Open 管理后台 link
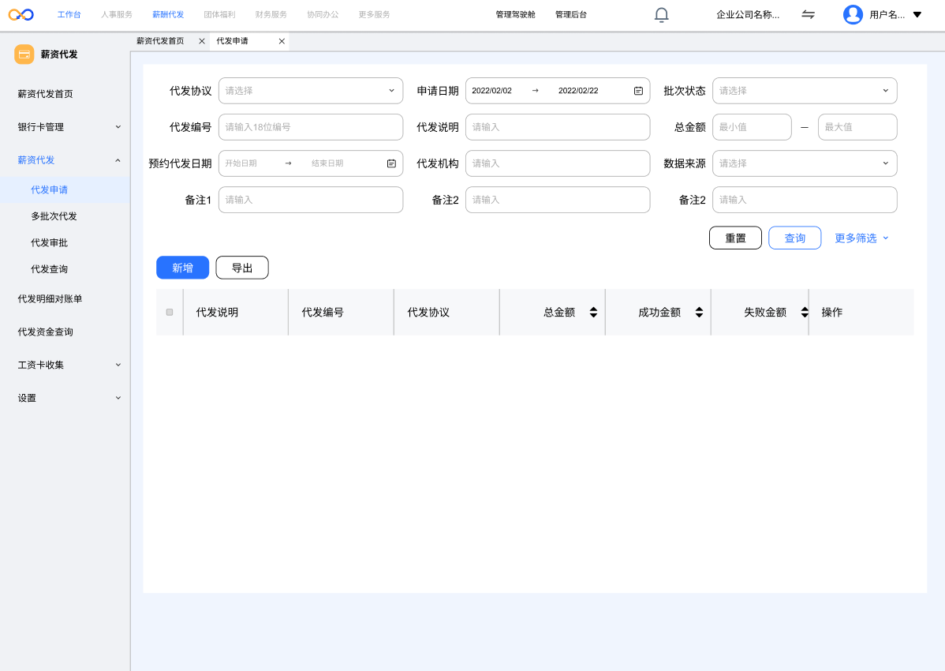 pyautogui.click(x=571, y=14)
